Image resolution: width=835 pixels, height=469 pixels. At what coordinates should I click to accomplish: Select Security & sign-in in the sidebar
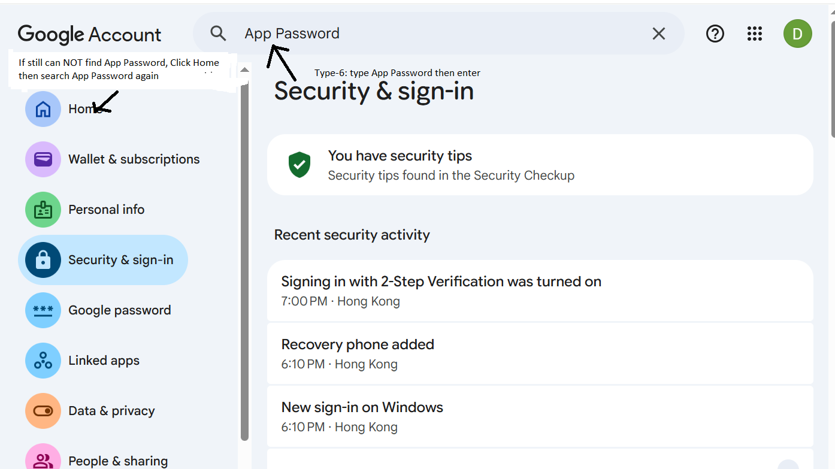103,260
